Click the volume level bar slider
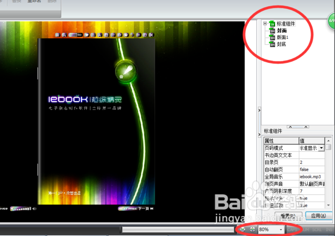The image size is (335, 236). [x=21, y=209]
